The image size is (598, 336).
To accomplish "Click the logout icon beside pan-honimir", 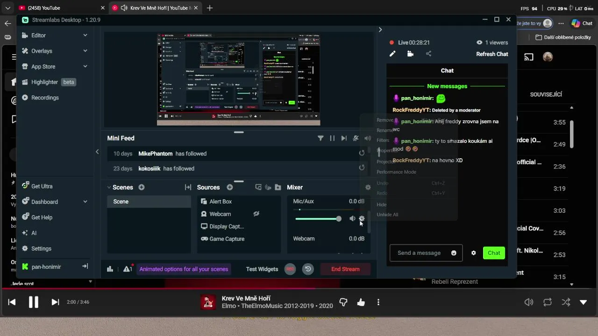I will click(85, 266).
